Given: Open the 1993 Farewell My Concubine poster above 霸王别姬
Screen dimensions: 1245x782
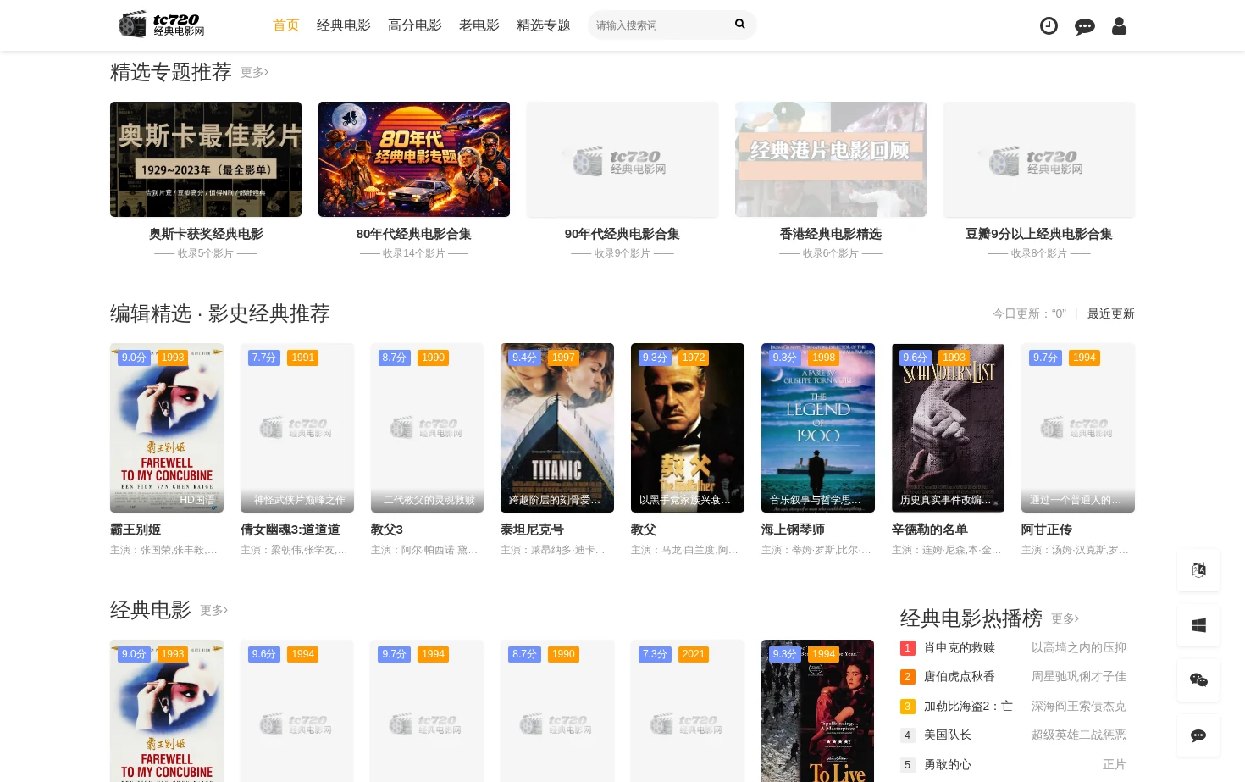Looking at the screenshot, I should click(167, 428).
